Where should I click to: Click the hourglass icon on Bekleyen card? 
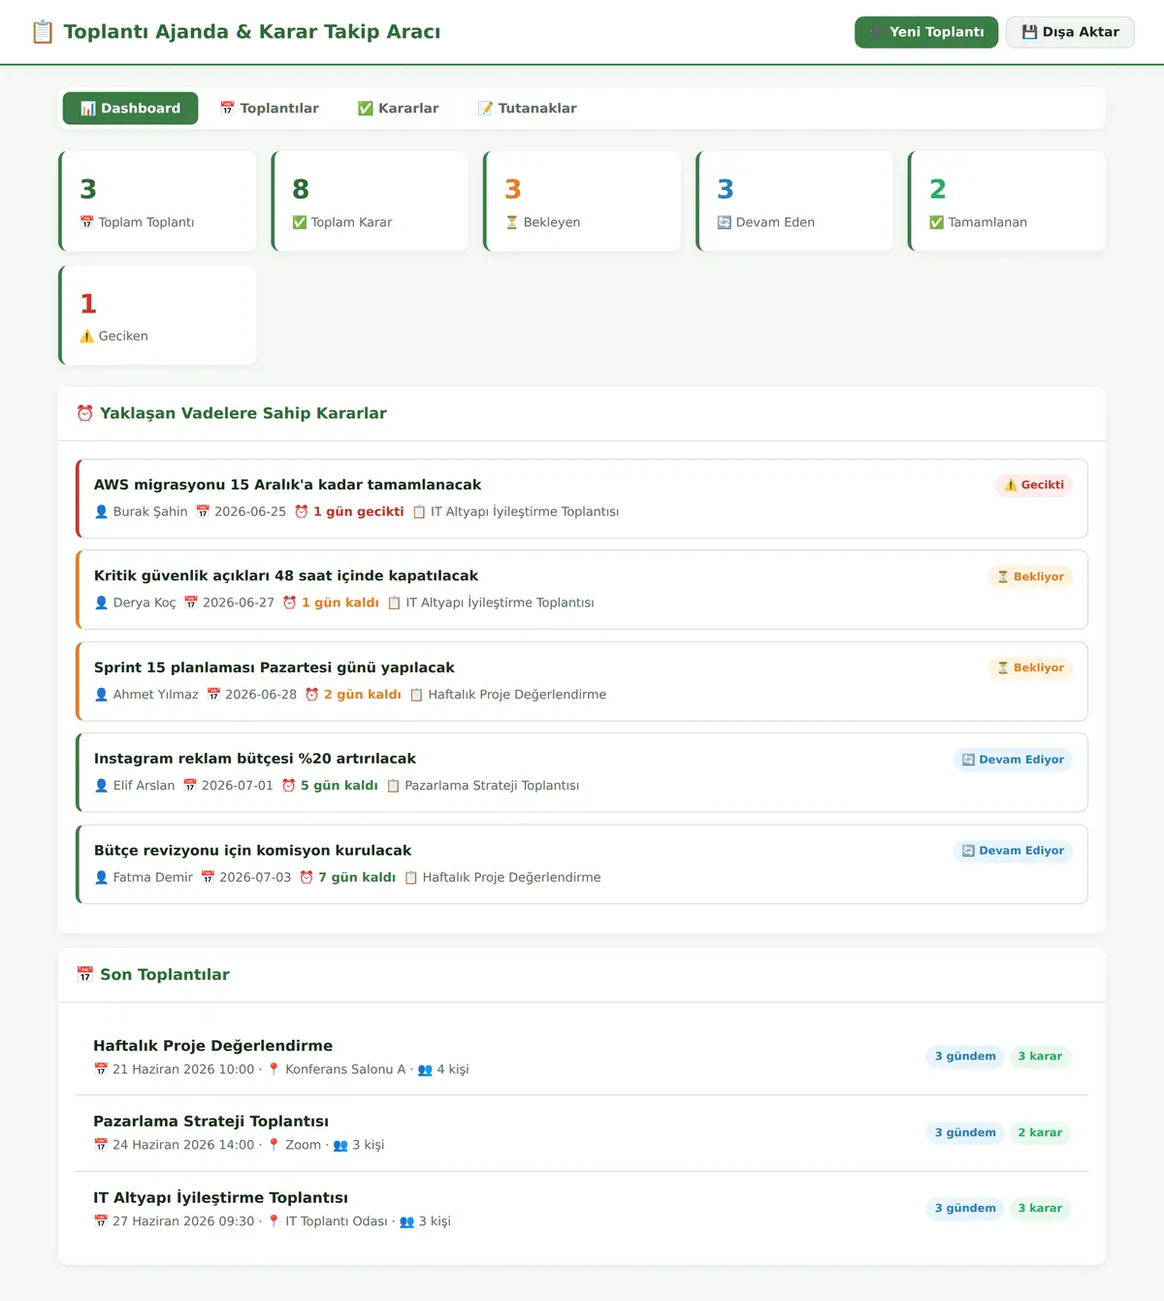[x=512, y=222]
